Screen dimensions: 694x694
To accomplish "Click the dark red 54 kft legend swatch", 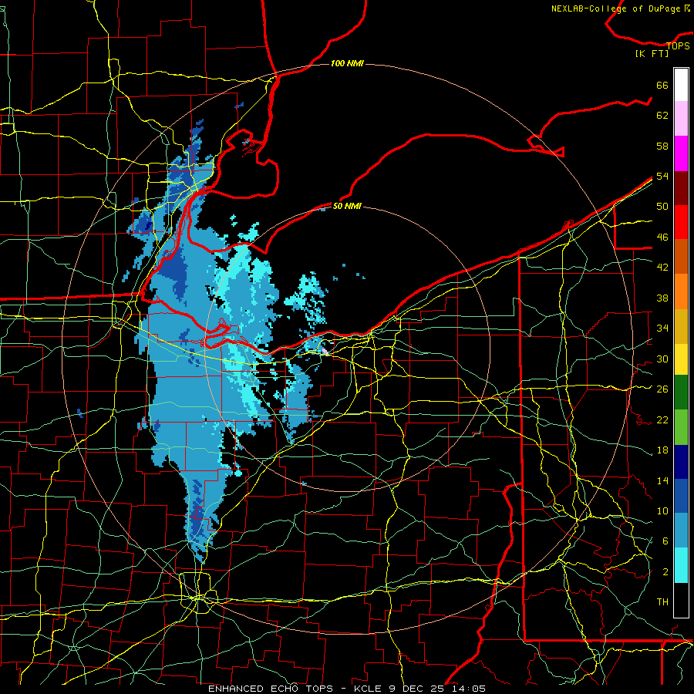I will point(681,187).
